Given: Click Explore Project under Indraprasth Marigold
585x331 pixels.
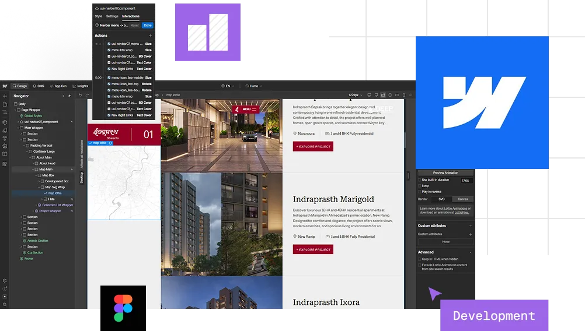Looking at the screenshot, I should coord(313,250).
